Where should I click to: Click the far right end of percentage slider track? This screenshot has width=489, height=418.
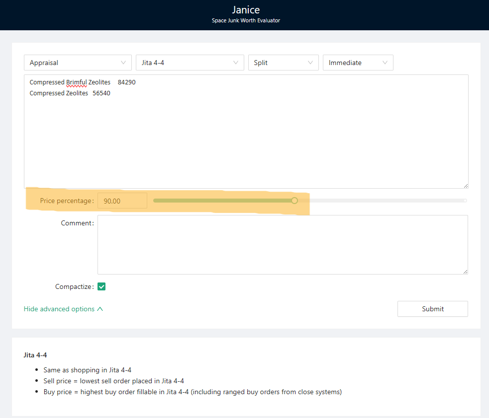click(465, 201)
